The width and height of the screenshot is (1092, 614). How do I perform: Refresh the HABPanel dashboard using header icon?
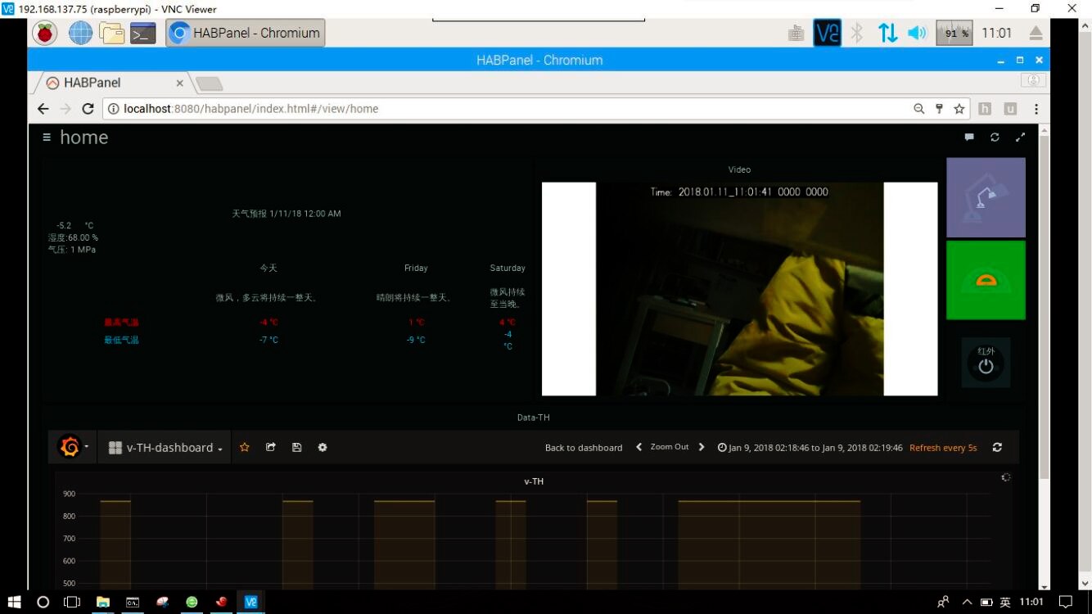995,138
